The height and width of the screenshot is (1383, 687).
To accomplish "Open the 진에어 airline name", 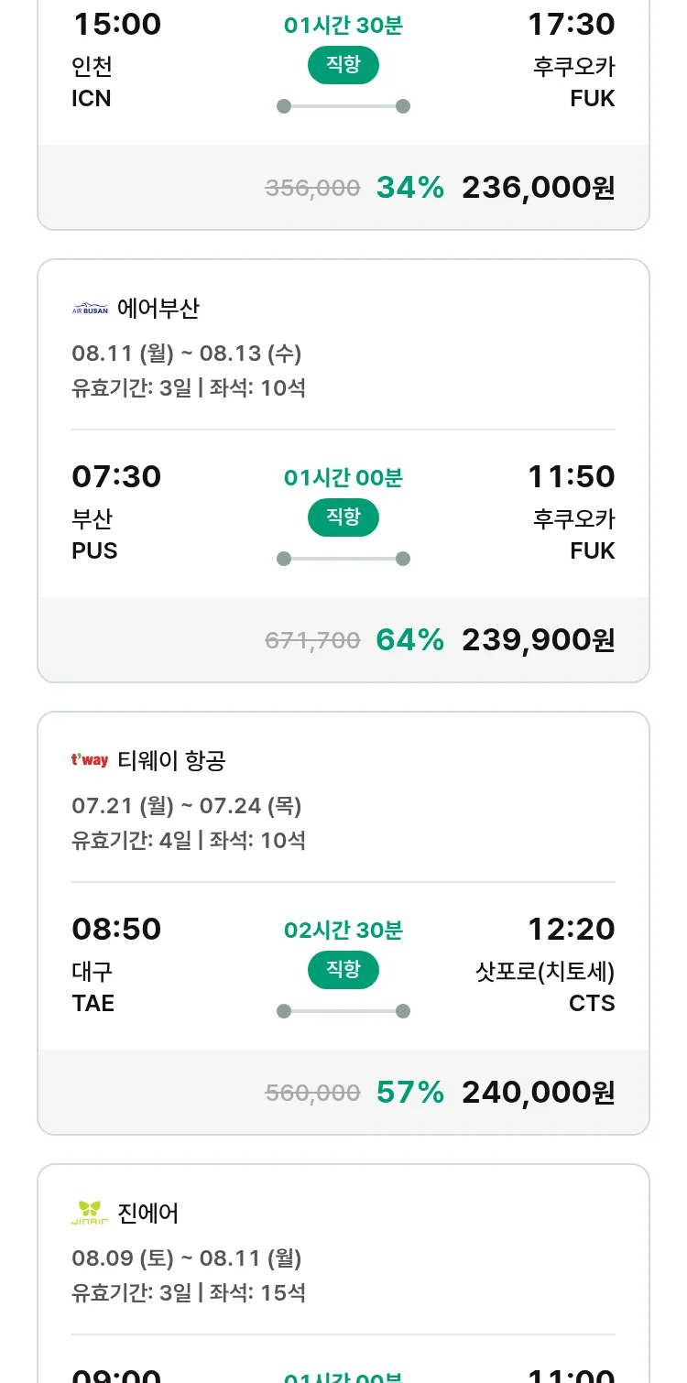I will point(148,1214).
